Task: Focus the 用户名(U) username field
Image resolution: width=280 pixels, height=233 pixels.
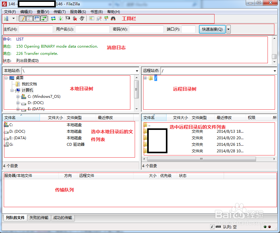Action: click(x=92, y=29)
